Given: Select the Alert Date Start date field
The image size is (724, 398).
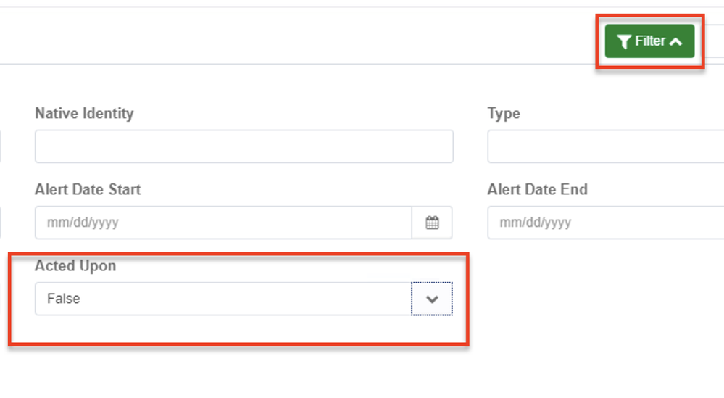Looking at the screenshot, I should click(223, 223).
